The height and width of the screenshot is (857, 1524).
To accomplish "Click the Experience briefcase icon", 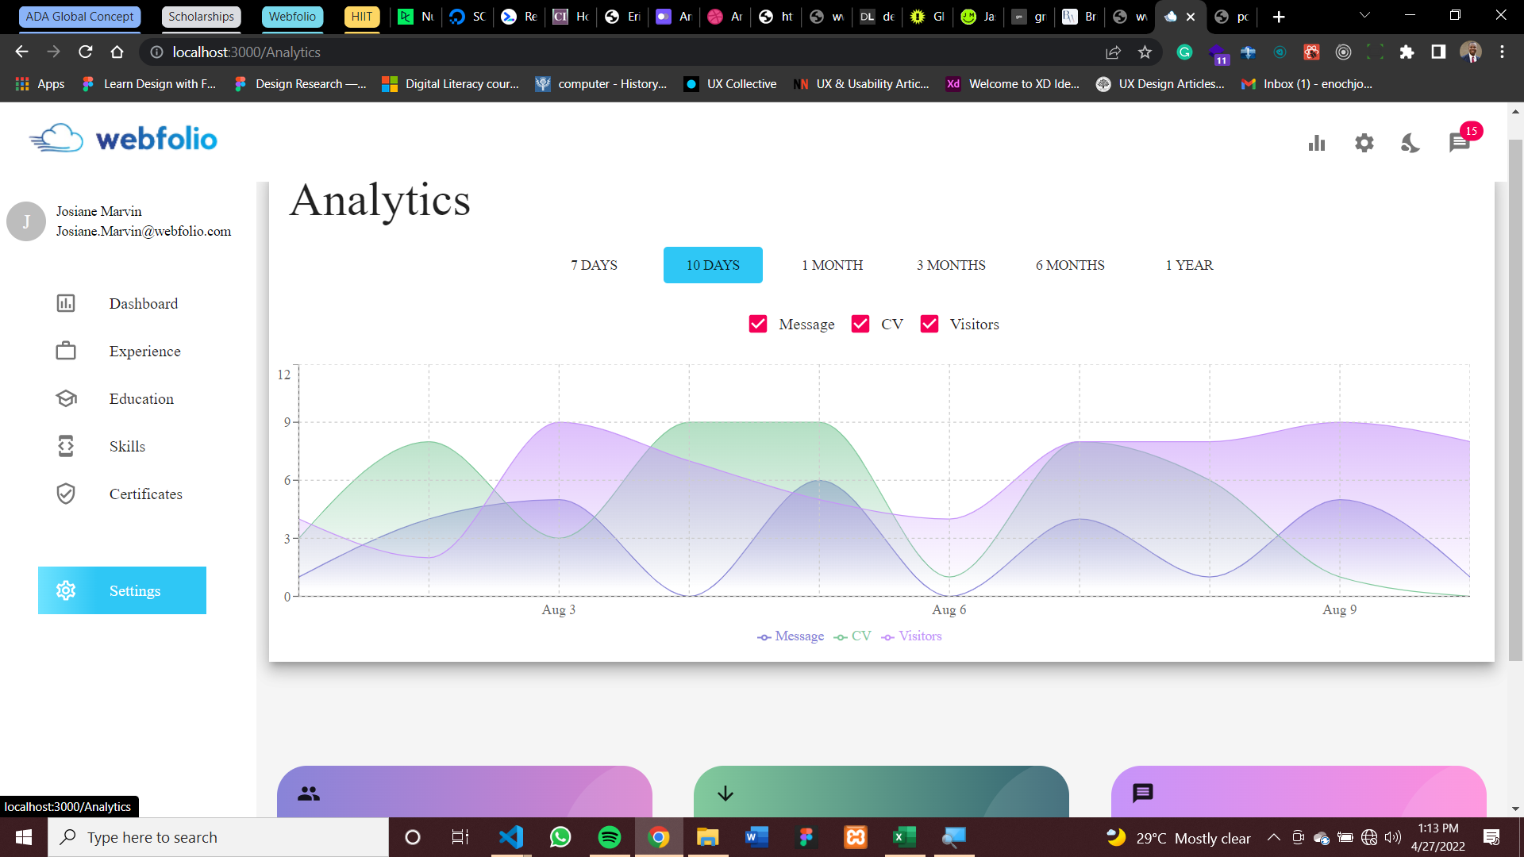I will [x=66, y=351].
